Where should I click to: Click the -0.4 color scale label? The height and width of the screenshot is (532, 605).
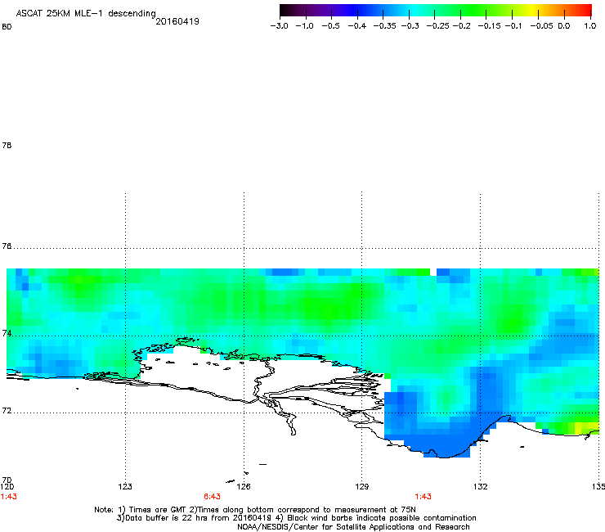tap(357, 26)
